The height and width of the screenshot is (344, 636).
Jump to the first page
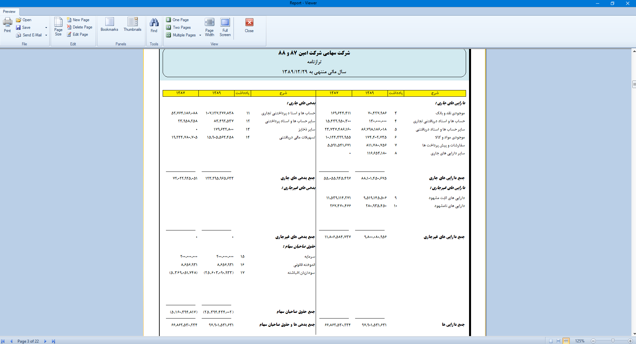point(3,341)
